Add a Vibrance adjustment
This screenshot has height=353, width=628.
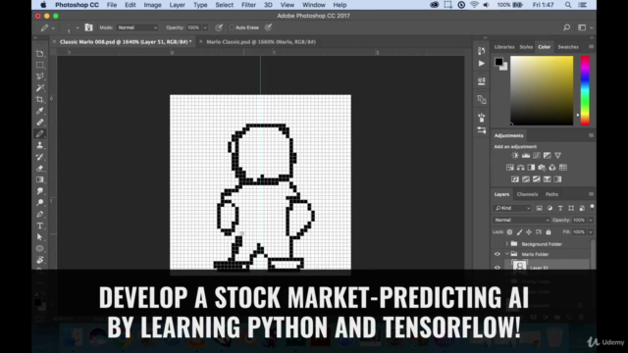pyautogui.click(x=557, y=155)
